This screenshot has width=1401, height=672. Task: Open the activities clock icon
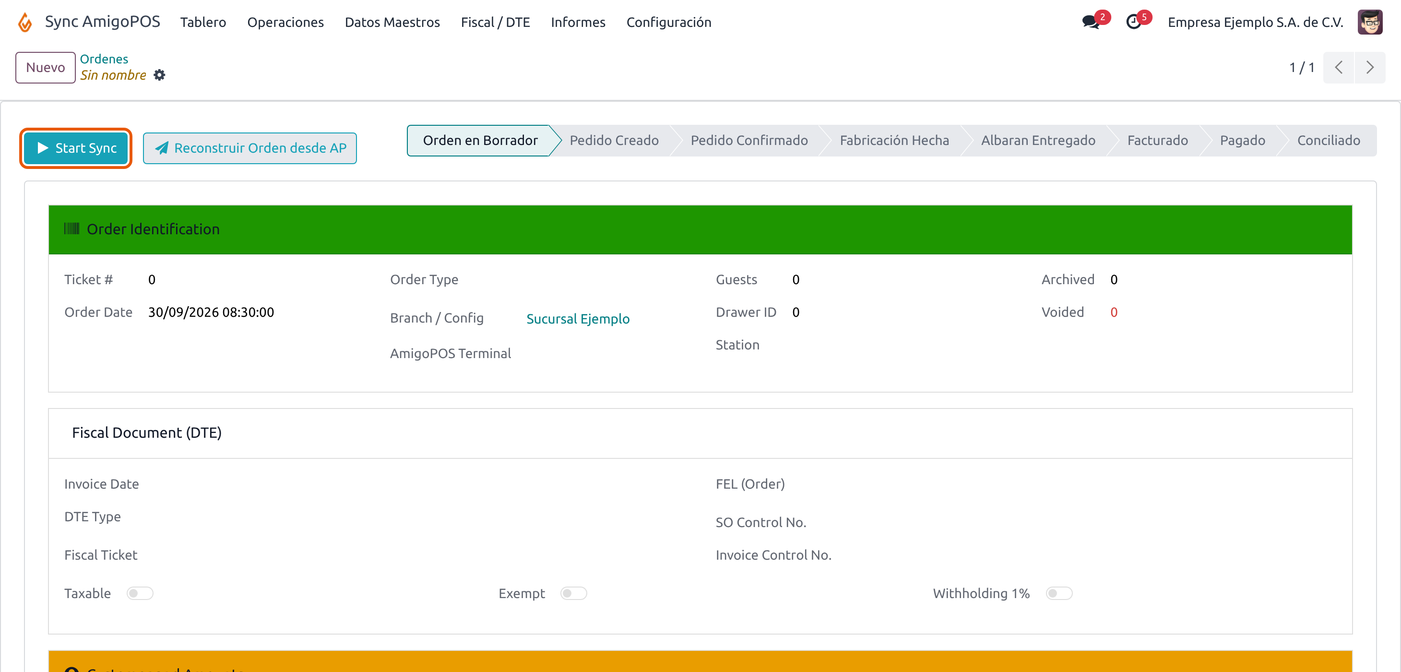point(1133,22)
